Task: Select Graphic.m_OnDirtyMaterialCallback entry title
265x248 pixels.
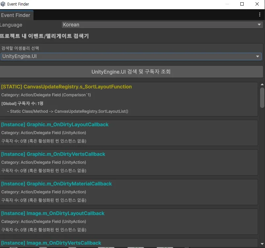Action: 56,184
